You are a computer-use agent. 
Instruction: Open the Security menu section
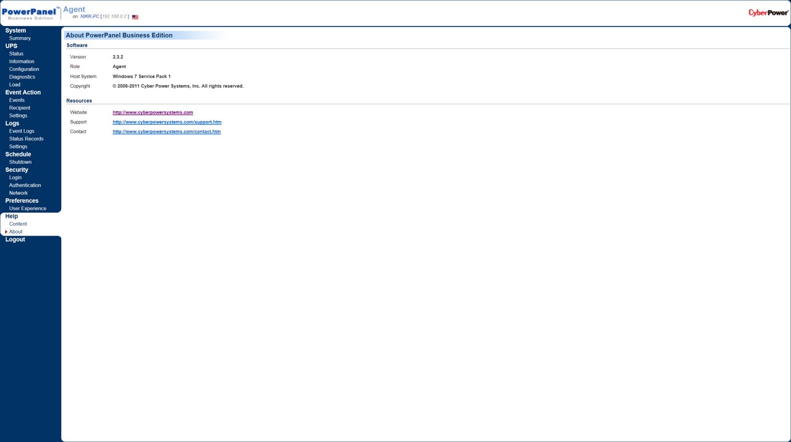click(x=17, y=169)
